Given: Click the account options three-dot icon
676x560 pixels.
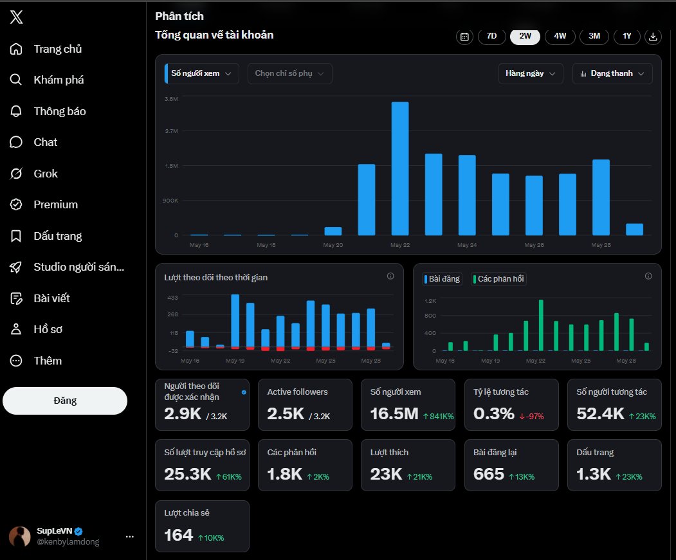Looking at the screenshot, I should (129, 537).
